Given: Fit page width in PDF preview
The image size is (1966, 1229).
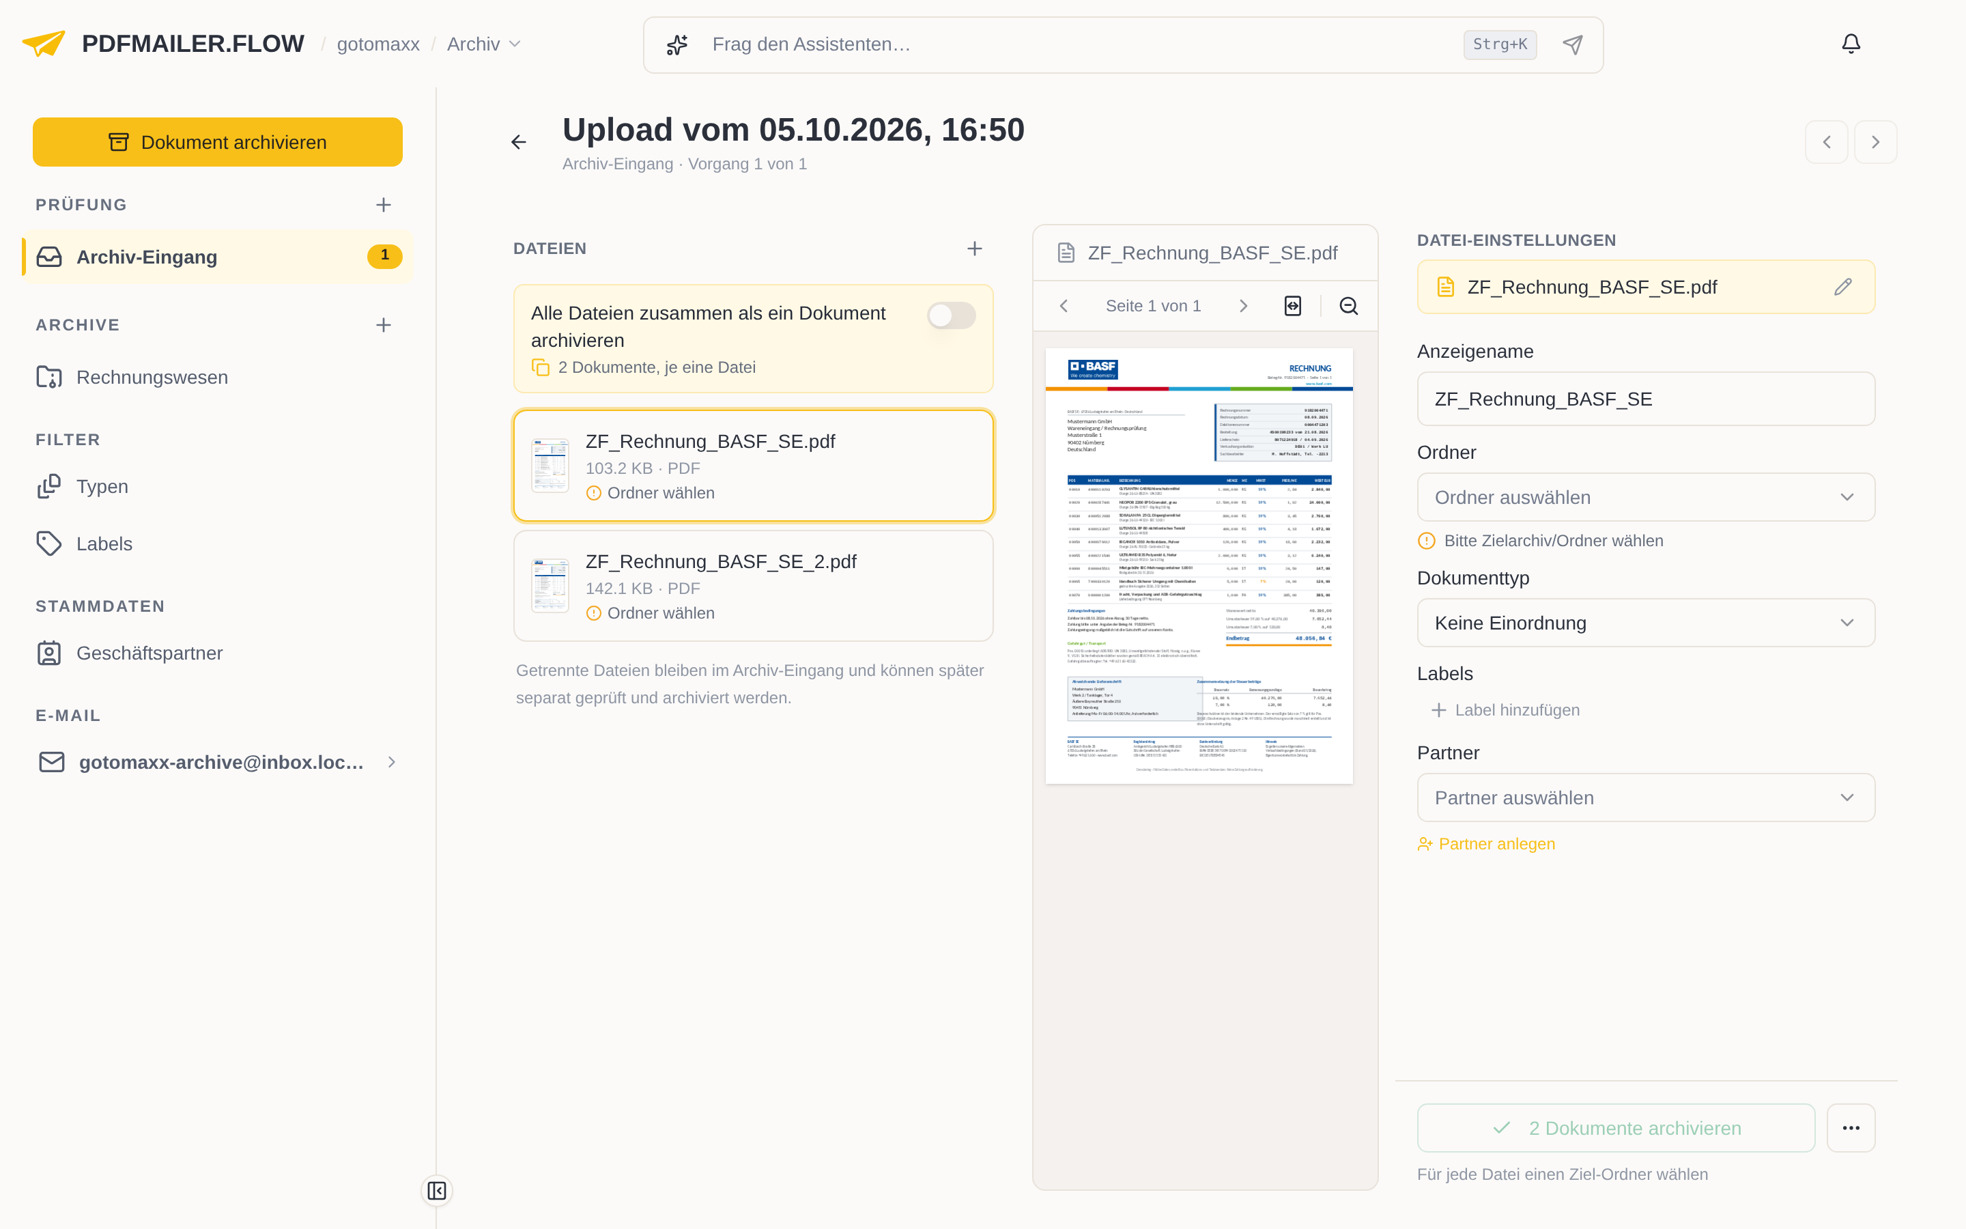Looking at the screenshot, I should [x=1292, y=306].
